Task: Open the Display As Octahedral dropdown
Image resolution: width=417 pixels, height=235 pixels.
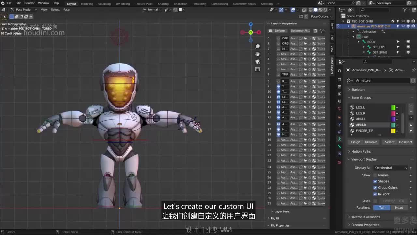Action: (391, 168)
